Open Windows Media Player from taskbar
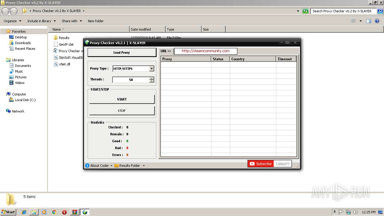 tap(44, 212)
